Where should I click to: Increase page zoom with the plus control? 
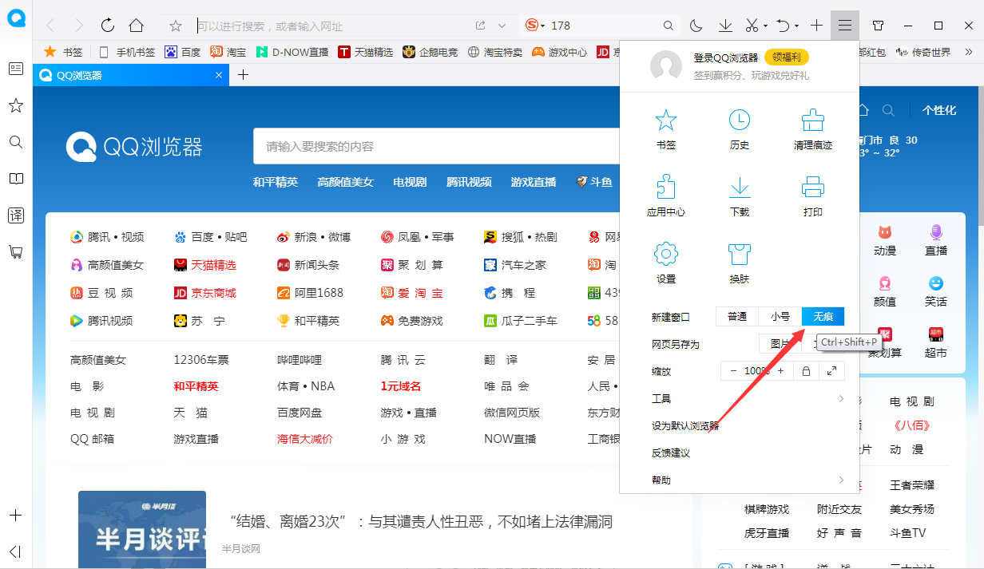pyautogui.click(x=780, y=370)
